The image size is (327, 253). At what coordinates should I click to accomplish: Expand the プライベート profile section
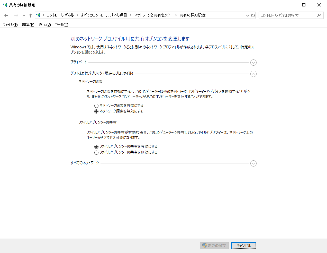[x=253, y=63]
